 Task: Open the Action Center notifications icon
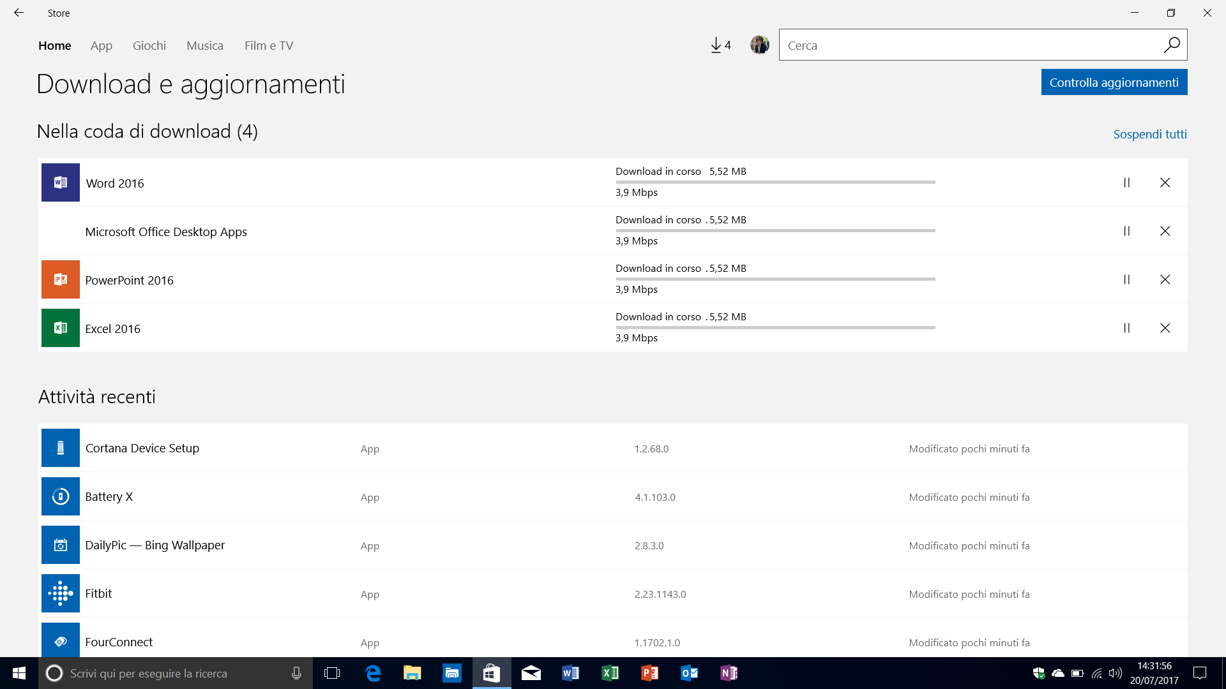click(1200, 673)
